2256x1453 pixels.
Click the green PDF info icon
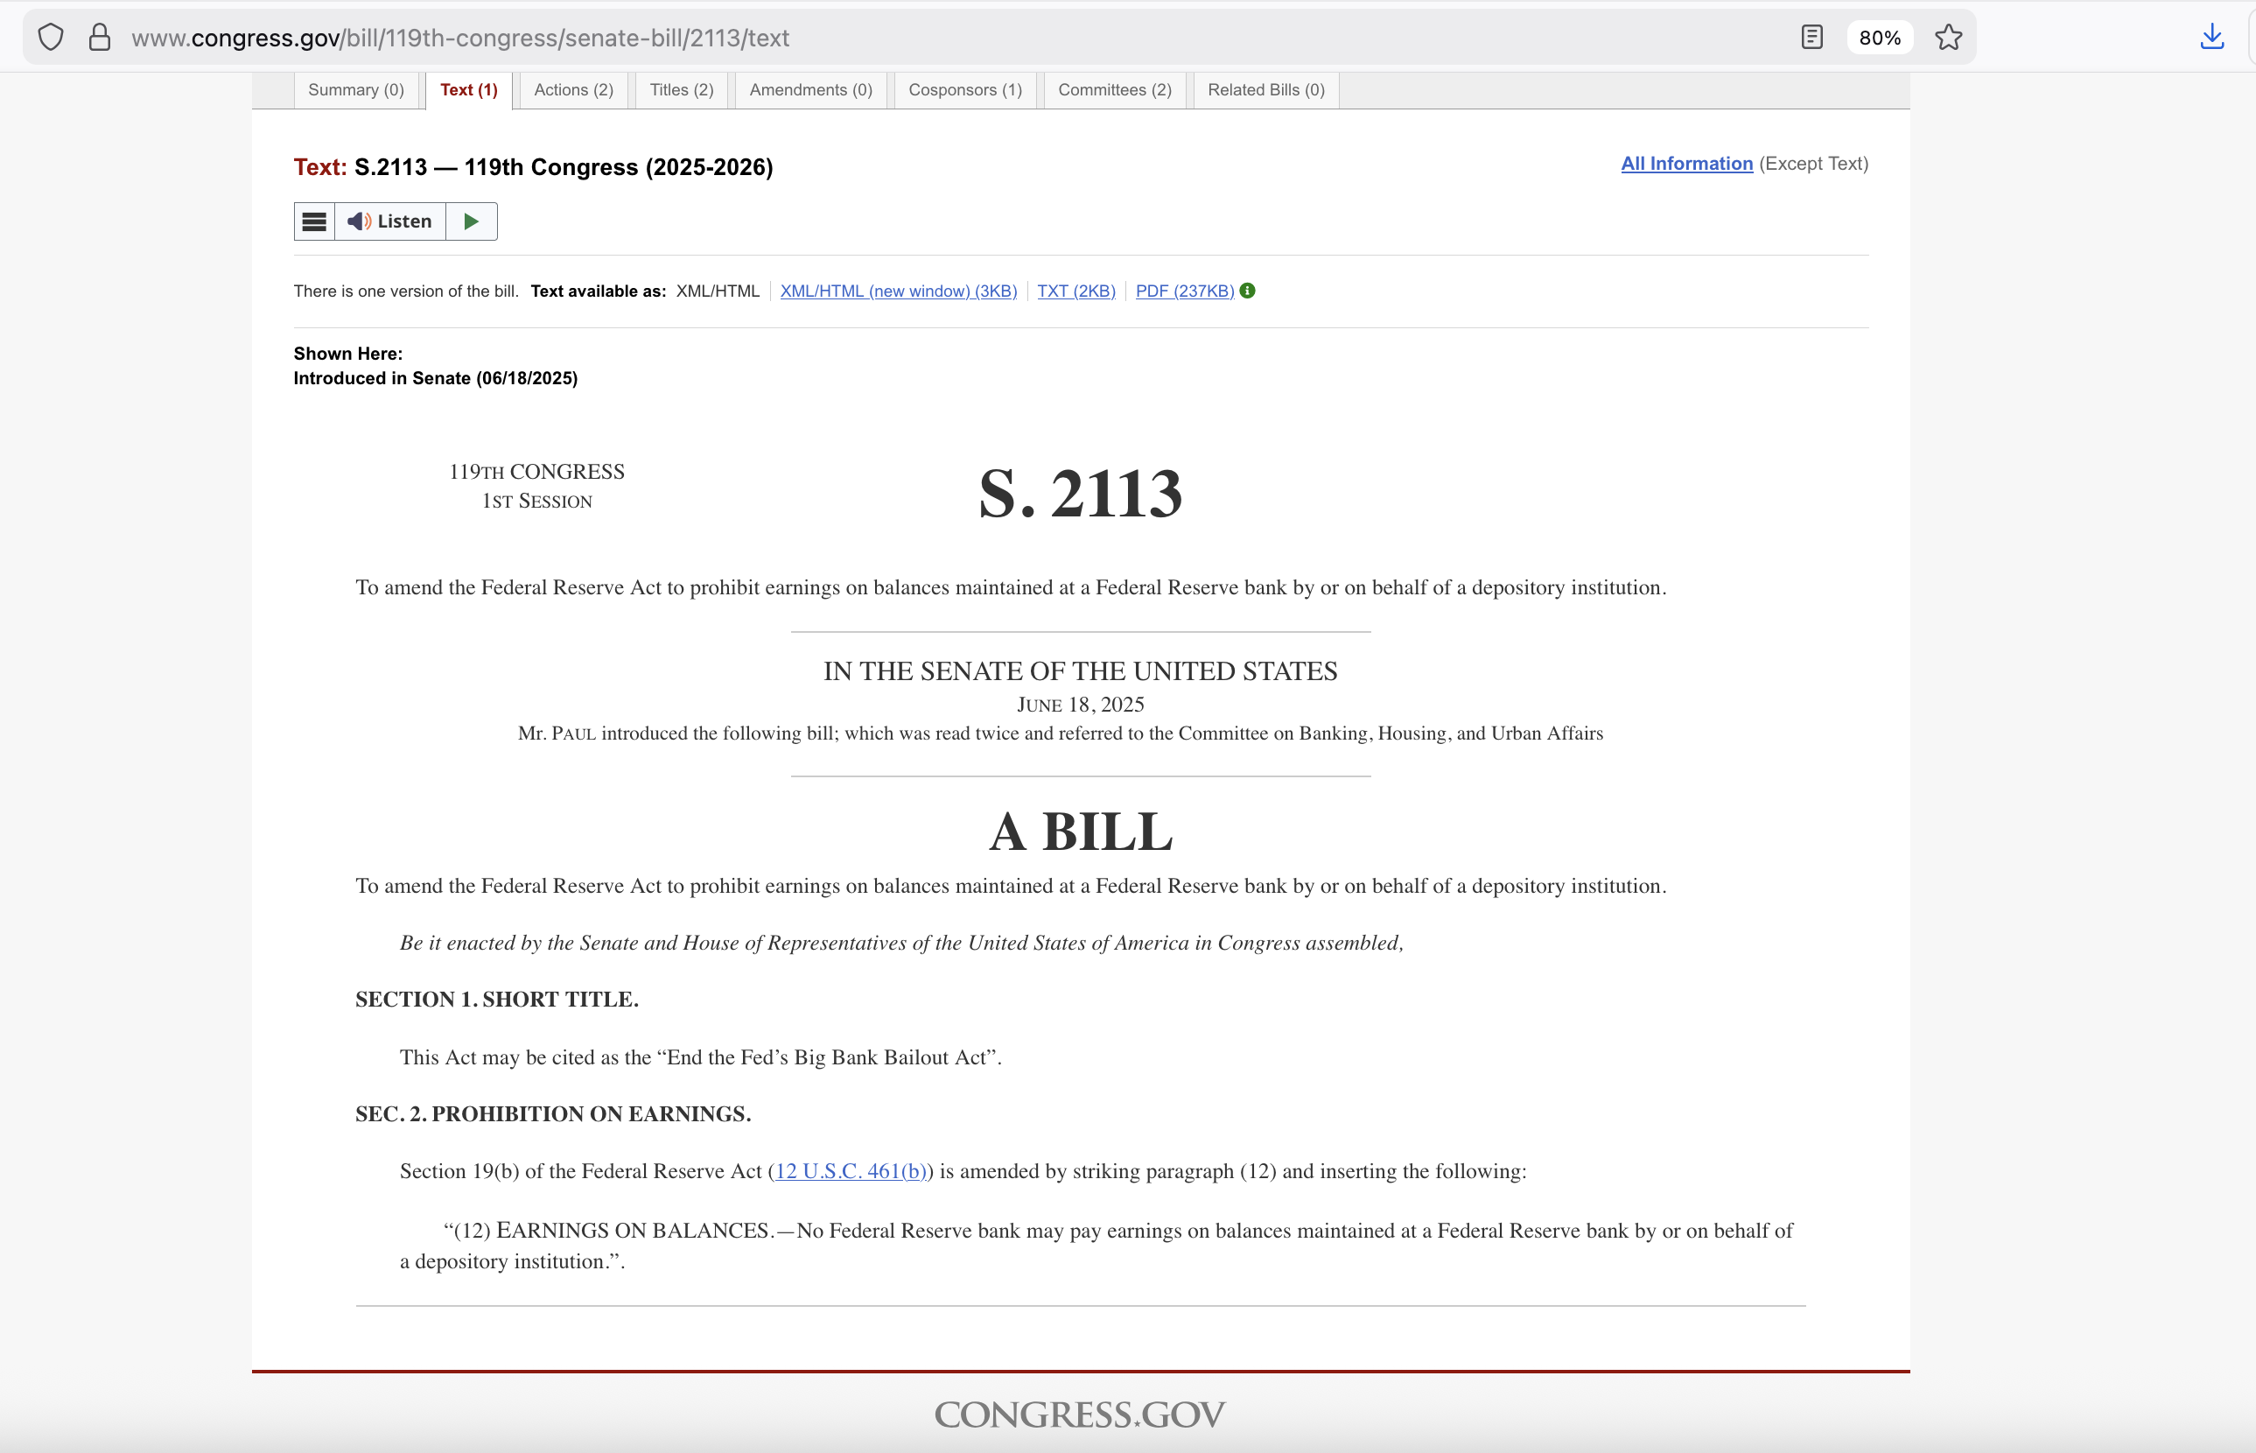(1247, 291)
